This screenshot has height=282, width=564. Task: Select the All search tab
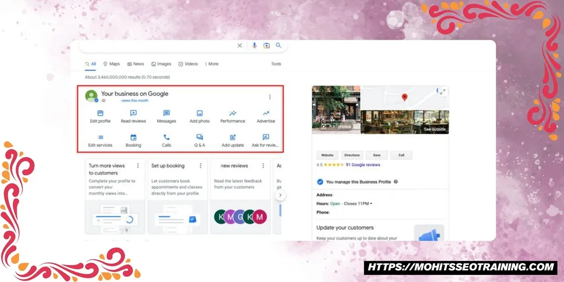click(x=91, y=64)
